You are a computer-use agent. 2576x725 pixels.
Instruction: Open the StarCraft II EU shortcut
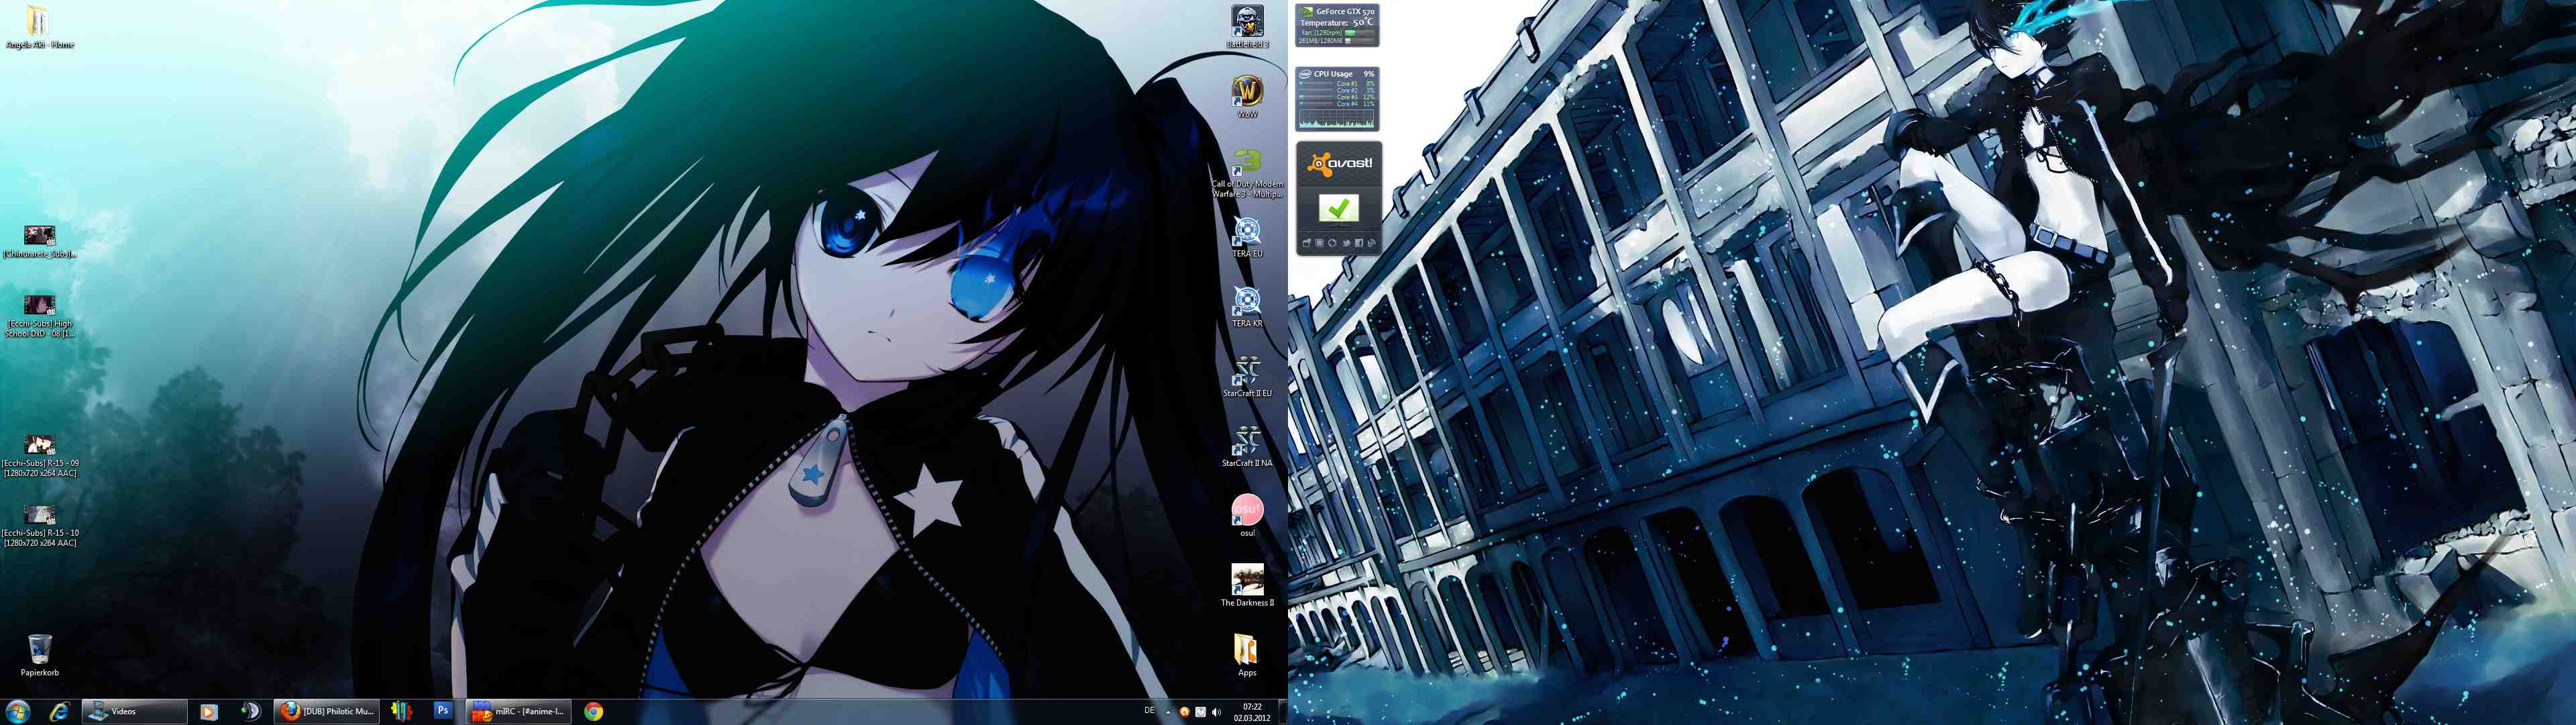1247,377
